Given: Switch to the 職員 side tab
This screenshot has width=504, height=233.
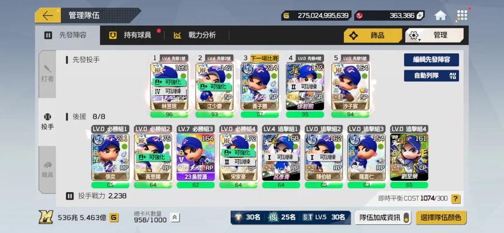Looking at the screenshot, I should click(47, 170).
